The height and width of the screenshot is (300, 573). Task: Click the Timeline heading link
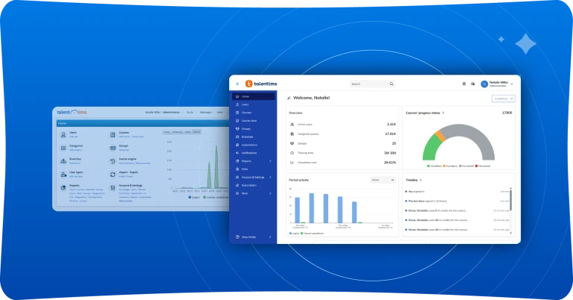pos(412,179)
